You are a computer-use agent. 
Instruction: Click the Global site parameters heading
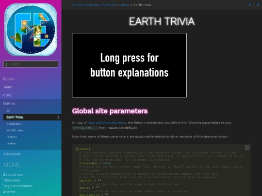(x=110, y=111)
